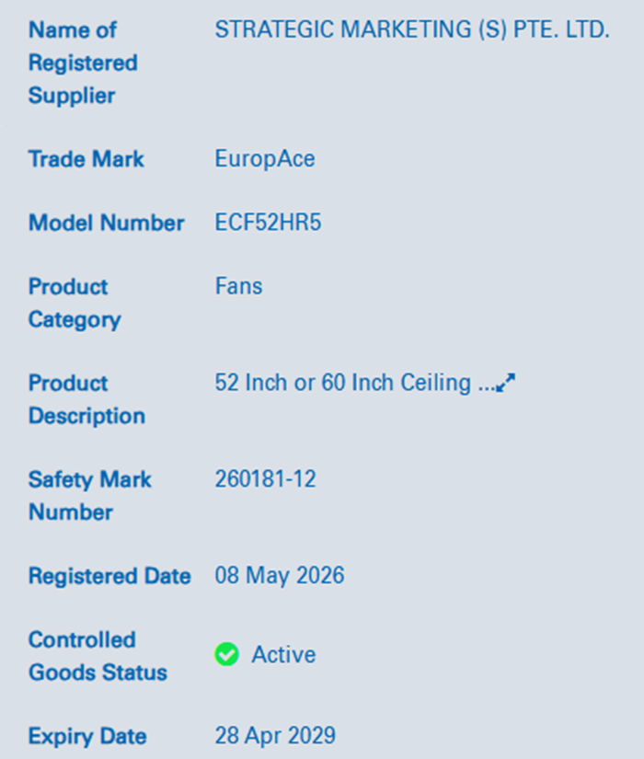Image resolution: width=644 pixels, height=759 pixels.
Task: Click the registered date 08 May 2026
Action: tap(280, 576)
